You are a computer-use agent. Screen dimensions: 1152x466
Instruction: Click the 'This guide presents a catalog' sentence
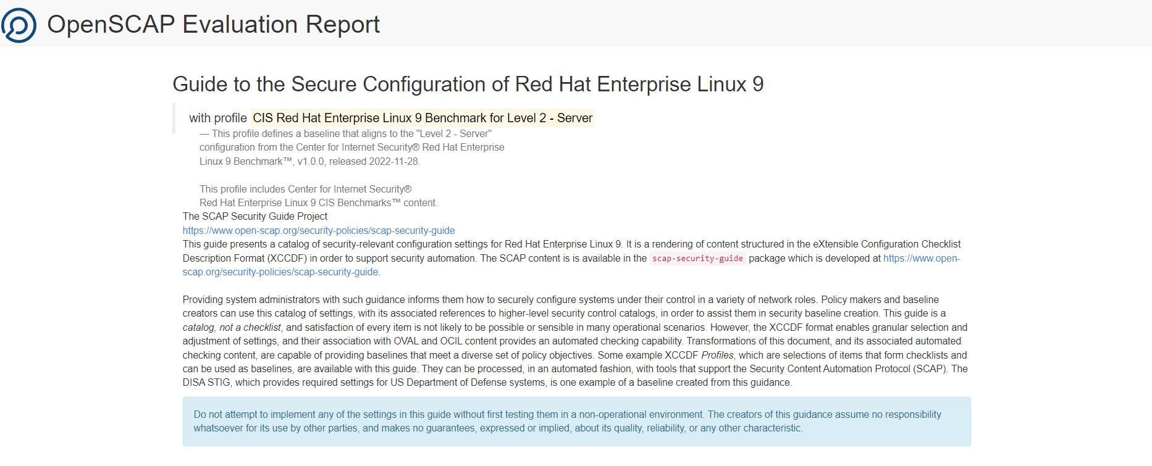[403, 244]
